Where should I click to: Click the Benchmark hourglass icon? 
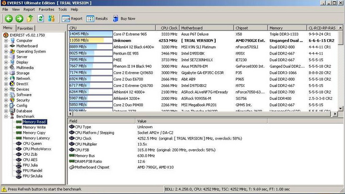point(12,116)
